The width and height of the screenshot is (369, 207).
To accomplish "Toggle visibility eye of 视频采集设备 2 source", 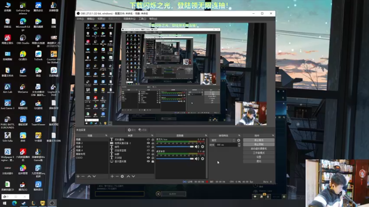I will point(148,143).
